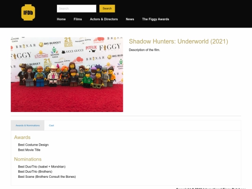The width and height of the screenshot is (252, 189).
Task: Open the Home menu item
Action: 61,19
